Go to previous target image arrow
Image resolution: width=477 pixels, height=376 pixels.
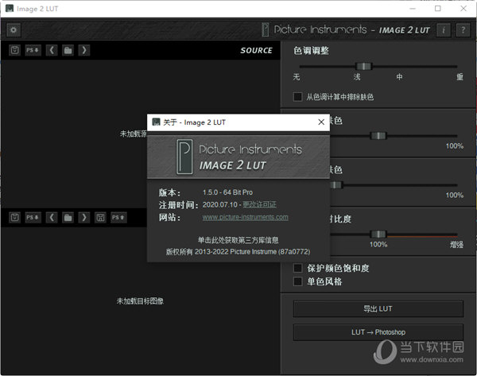click(x=52, y=217)
